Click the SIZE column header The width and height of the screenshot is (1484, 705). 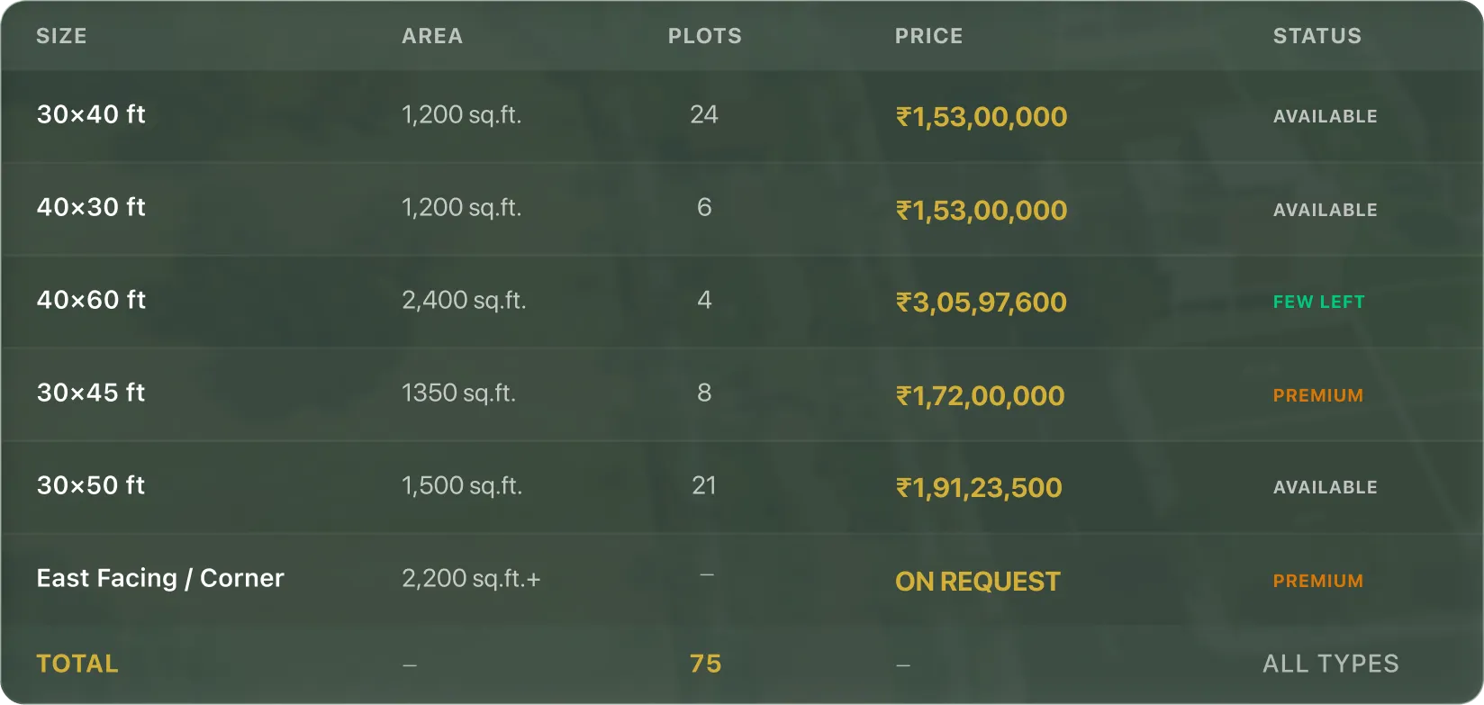coord(61,36)
